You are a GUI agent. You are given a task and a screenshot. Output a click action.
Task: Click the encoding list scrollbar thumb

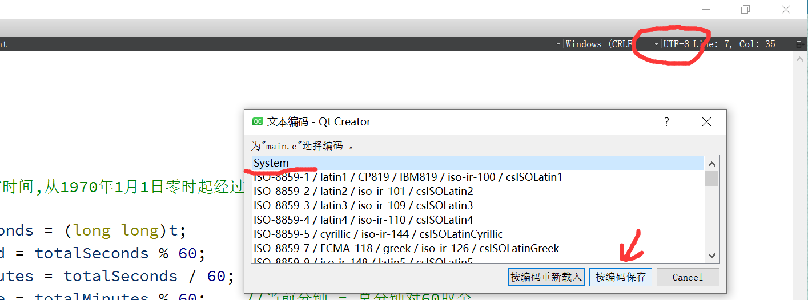[x=711, y=178]
